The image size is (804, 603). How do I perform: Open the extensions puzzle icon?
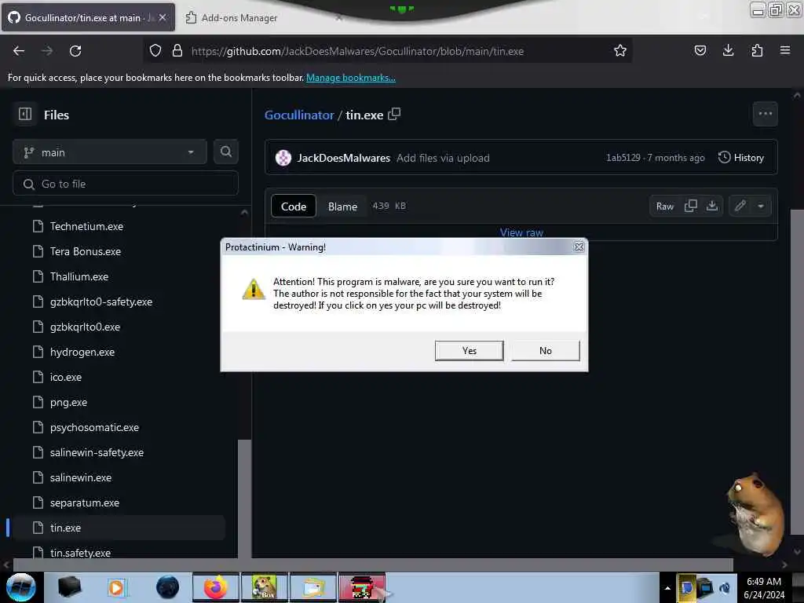tap(757, 50)
